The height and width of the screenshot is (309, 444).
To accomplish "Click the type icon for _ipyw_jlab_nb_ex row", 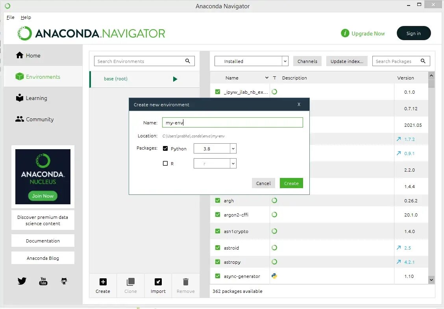I will point(274,92).
